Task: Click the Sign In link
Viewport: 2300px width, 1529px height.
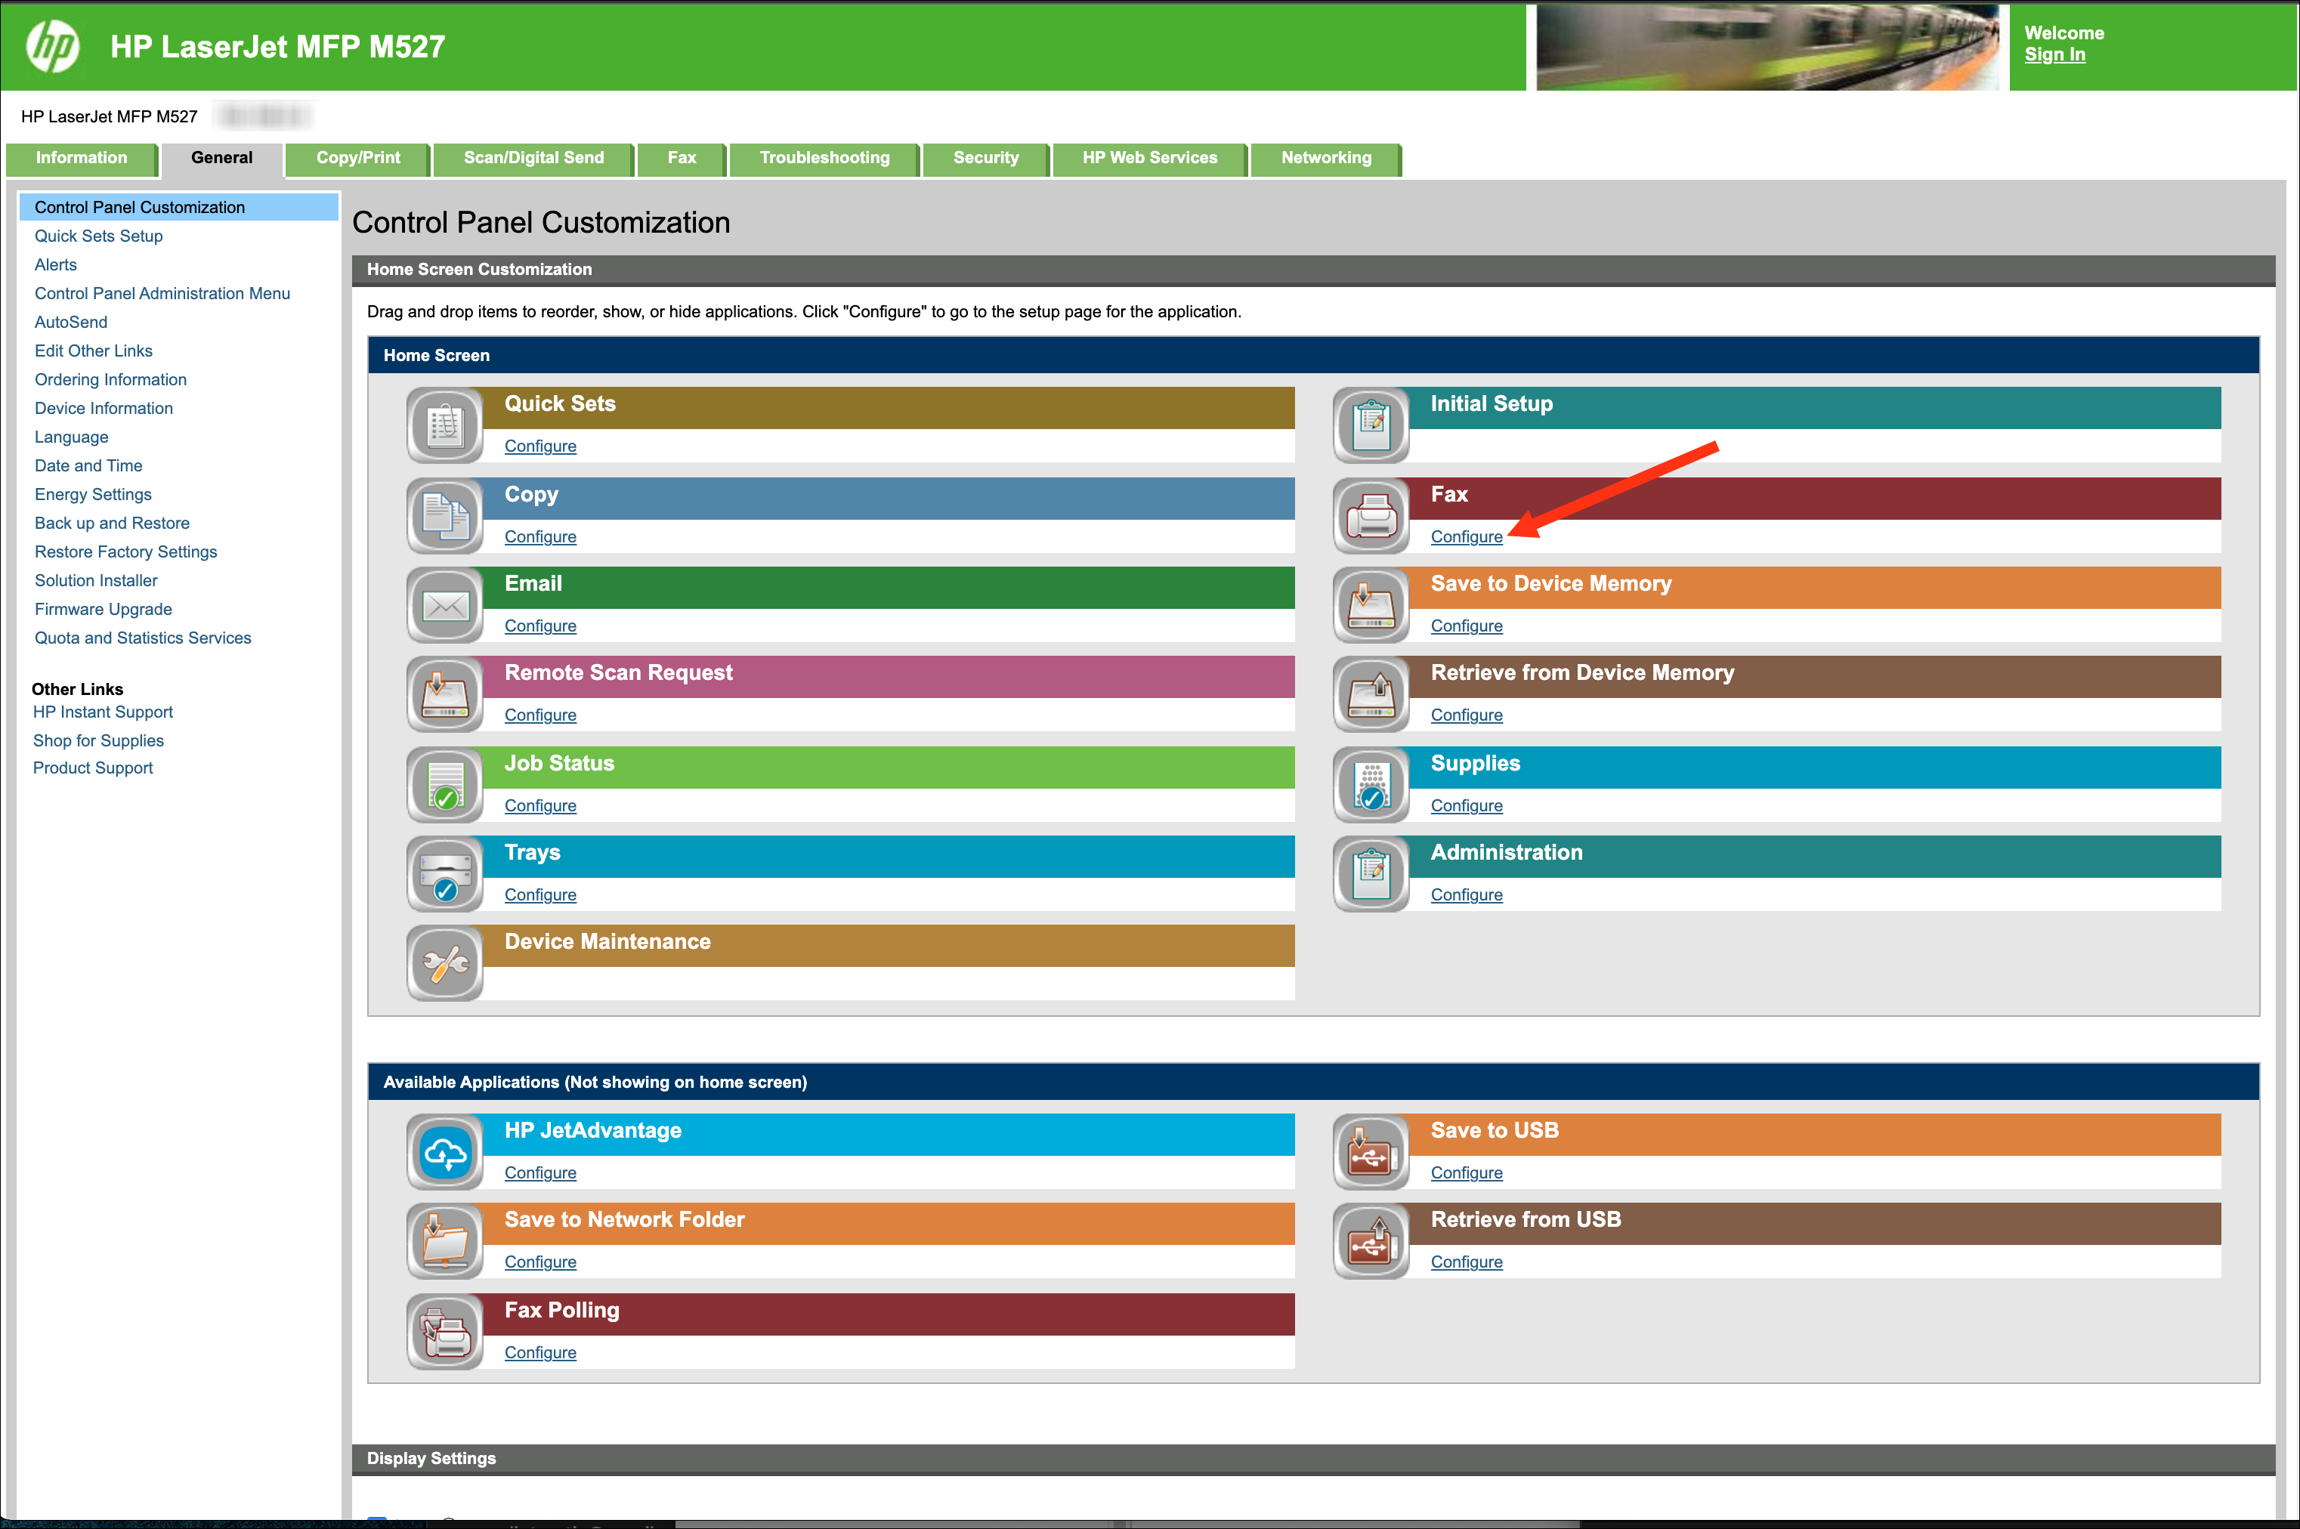Action: pos(2054,54)
